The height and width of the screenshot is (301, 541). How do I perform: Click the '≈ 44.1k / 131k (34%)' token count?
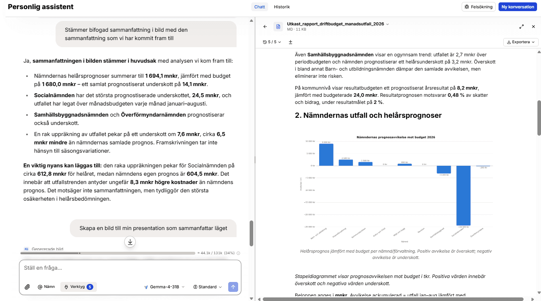click(x=216, y=253)
